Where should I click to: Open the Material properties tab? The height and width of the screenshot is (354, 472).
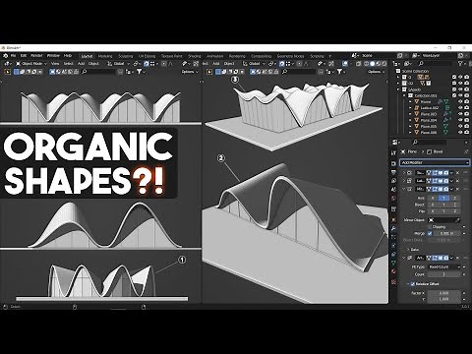393,270
